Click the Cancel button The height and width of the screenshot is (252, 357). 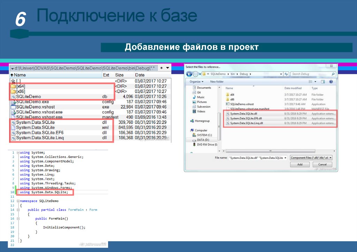[322, 165]
